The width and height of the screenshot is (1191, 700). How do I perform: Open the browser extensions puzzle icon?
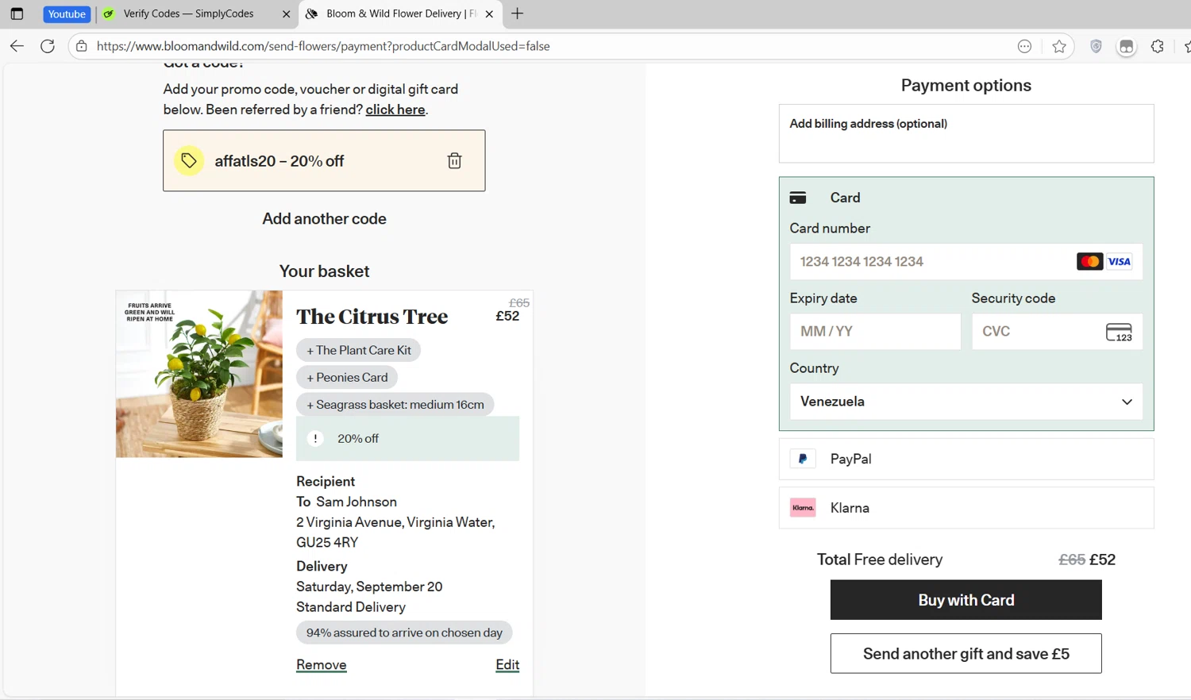click(x=1157, y=47)
